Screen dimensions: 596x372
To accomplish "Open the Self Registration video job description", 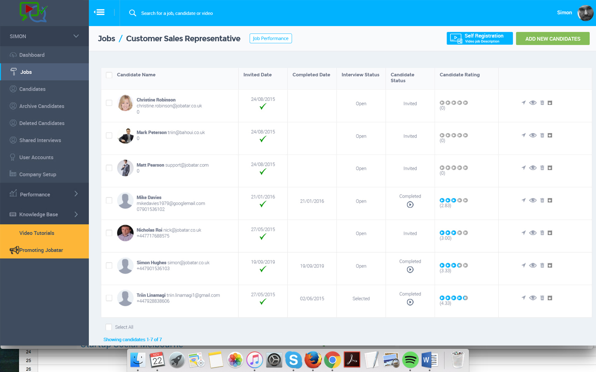I will click(479, 38).
